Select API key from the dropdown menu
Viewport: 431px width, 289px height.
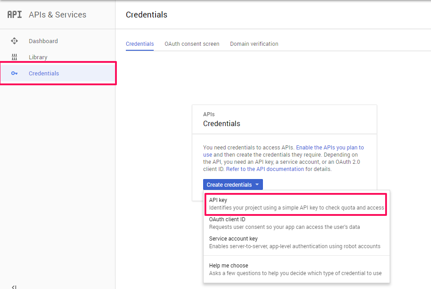point(296,204)
